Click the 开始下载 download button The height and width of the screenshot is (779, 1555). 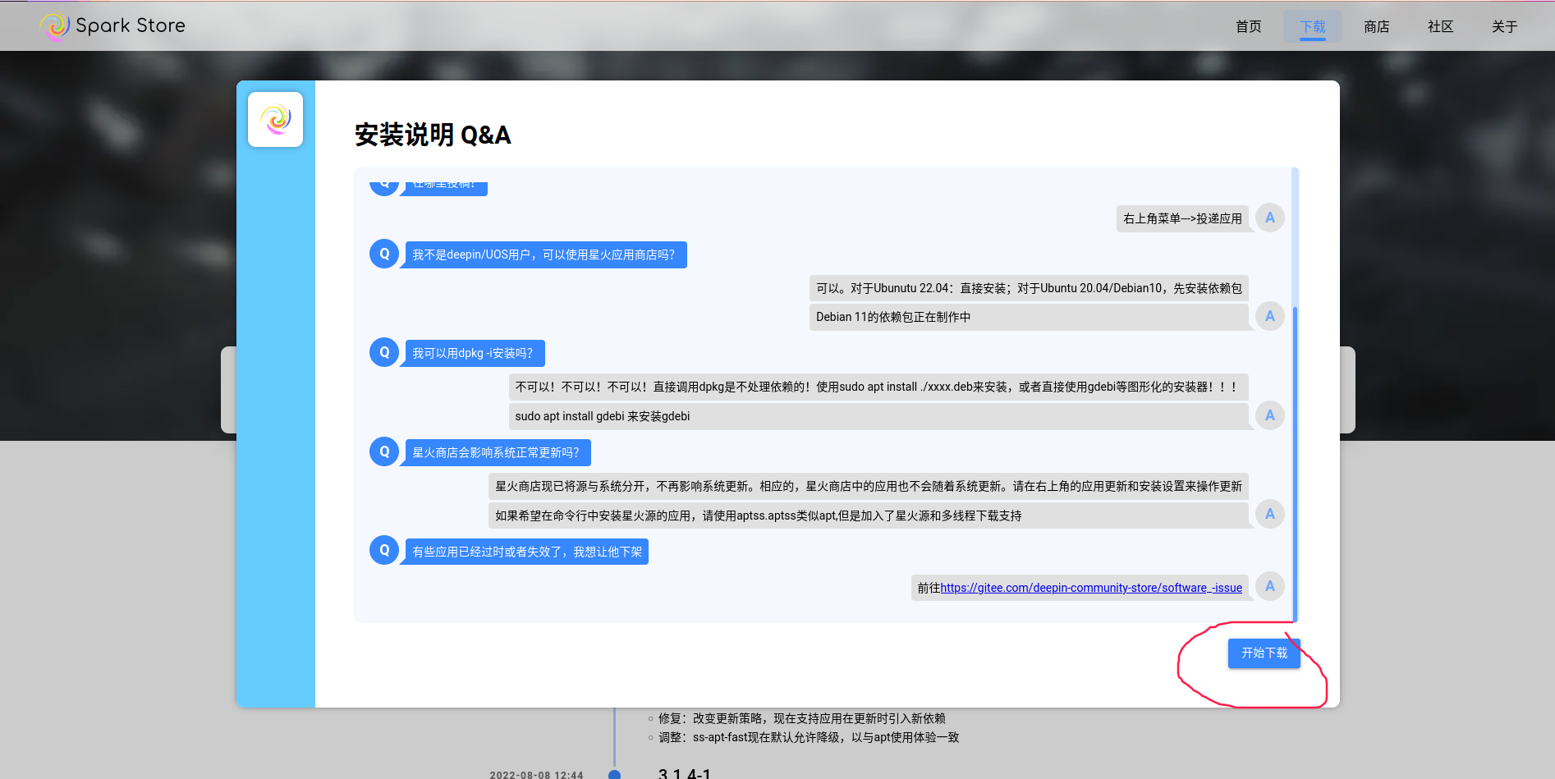1264,653
